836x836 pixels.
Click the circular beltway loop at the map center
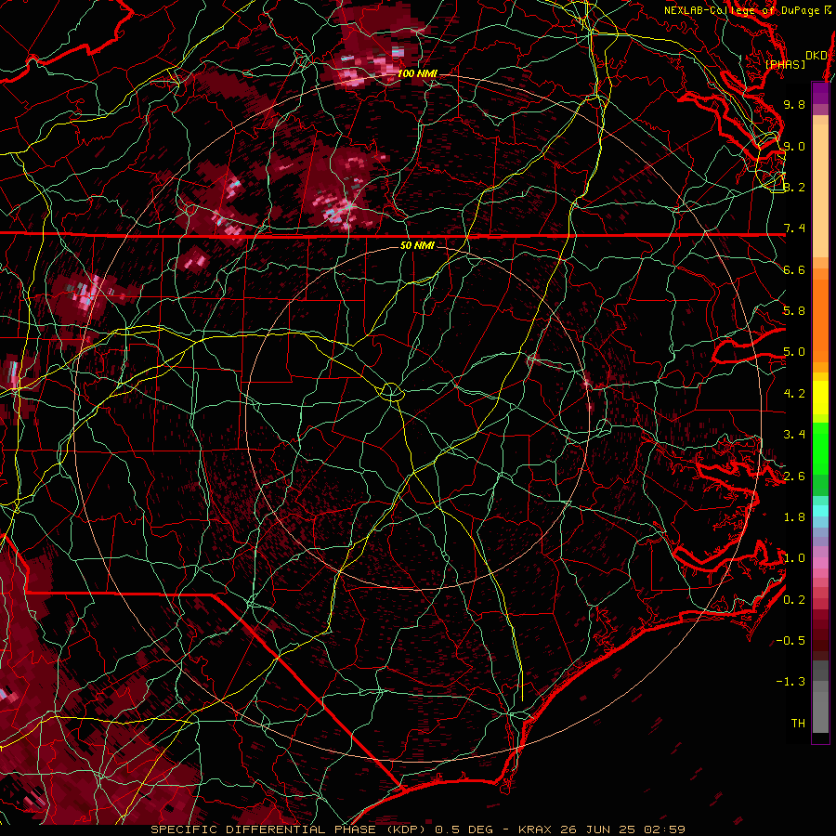pos(391,392)
